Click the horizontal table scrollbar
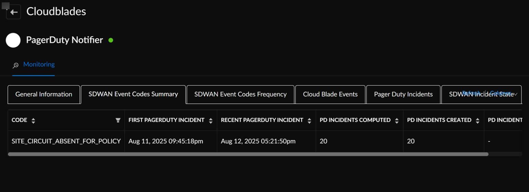 pyautogui.click(x=248, y=154)
